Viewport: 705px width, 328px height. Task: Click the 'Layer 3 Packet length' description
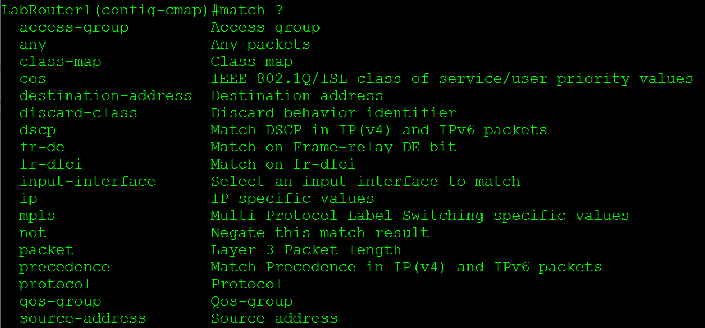pyautogui.click(x=306, y=250)
